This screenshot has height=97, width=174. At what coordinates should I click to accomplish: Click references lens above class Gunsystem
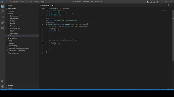click(x=49, y=19)
